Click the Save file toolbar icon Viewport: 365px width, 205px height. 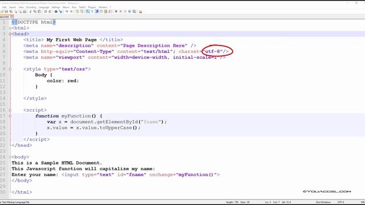click(x=6, y=11)
